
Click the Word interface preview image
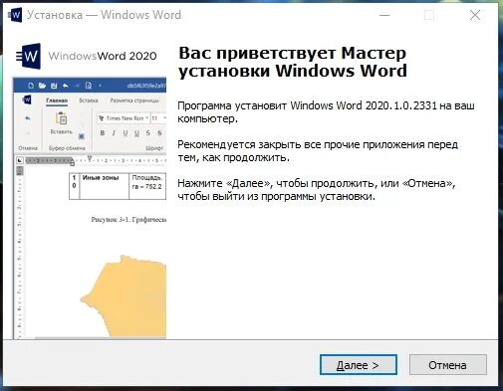90,208
